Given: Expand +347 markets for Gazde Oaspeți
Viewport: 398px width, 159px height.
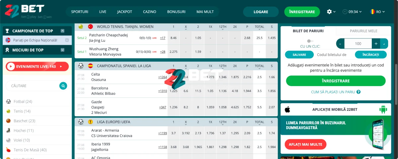Looking at the screenshot, I should 163,107.
